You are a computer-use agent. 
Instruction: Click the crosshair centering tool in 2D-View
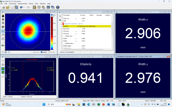3,27
